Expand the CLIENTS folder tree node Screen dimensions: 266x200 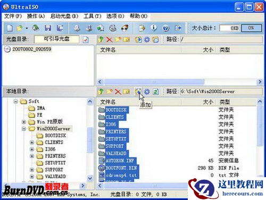coord(32,143)
